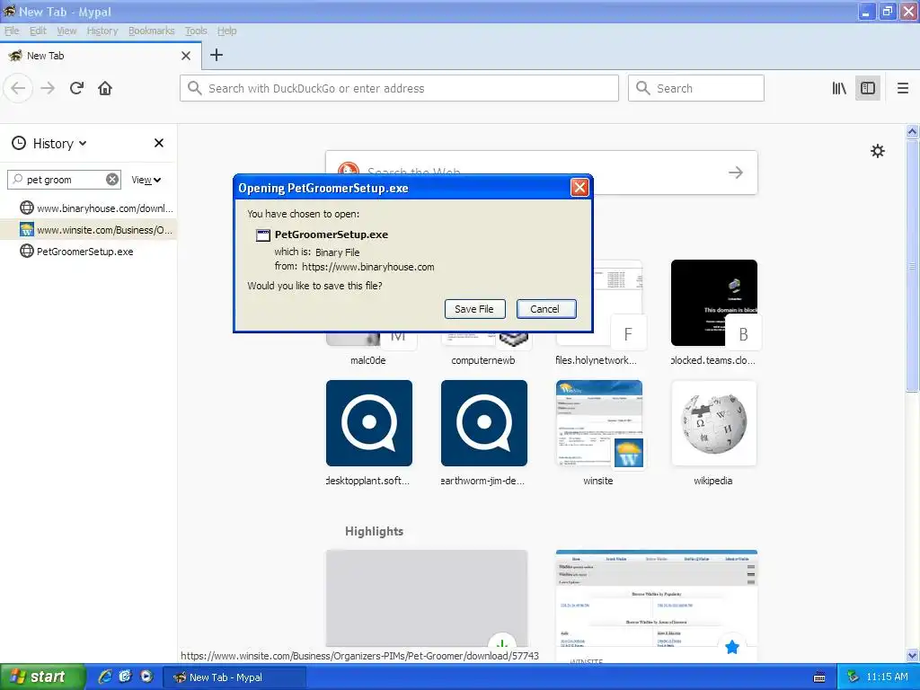Open PetGroomerSetup.exe history entry
The height and width of the screenshot is (690, 920).
click(x=89, y=252)
